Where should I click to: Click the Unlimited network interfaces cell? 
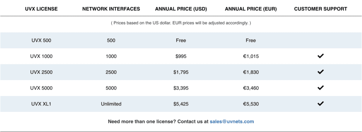(x=111, y=104)
